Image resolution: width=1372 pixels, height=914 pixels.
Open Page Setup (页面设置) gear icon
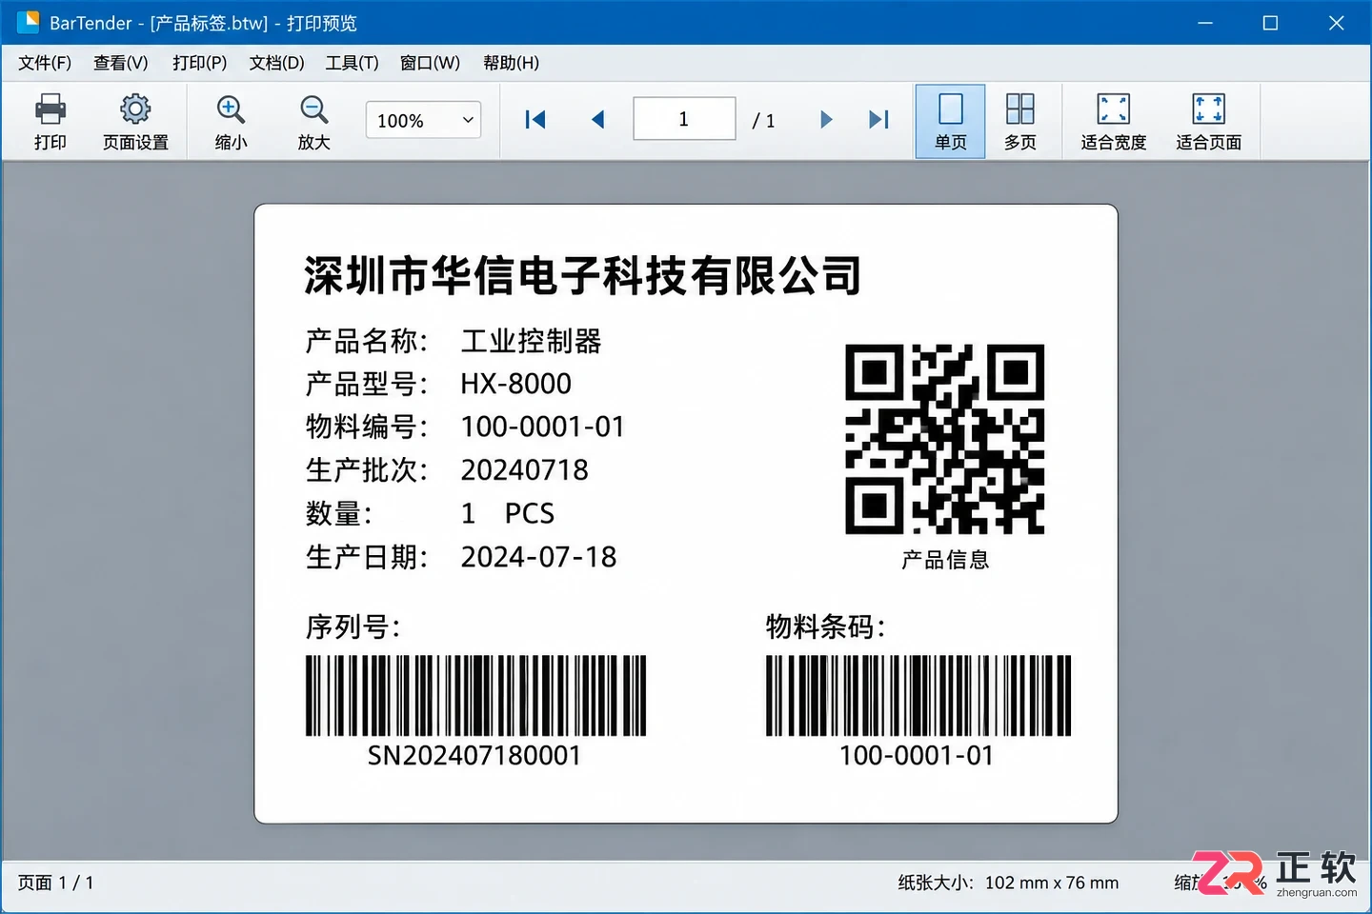point(135,109)
